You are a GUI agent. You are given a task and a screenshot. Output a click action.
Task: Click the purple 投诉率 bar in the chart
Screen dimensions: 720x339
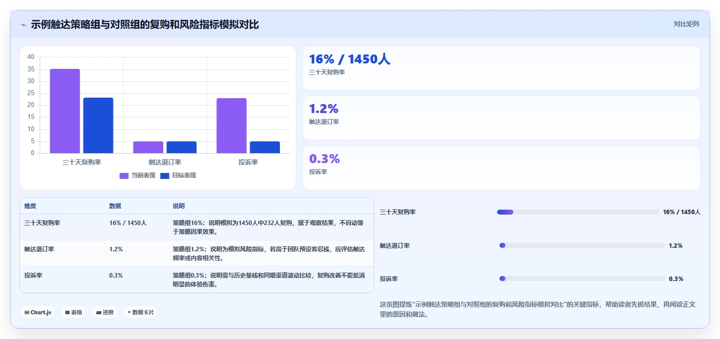(231, 126)
